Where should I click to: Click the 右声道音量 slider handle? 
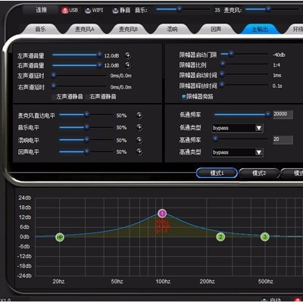[99, 65]
